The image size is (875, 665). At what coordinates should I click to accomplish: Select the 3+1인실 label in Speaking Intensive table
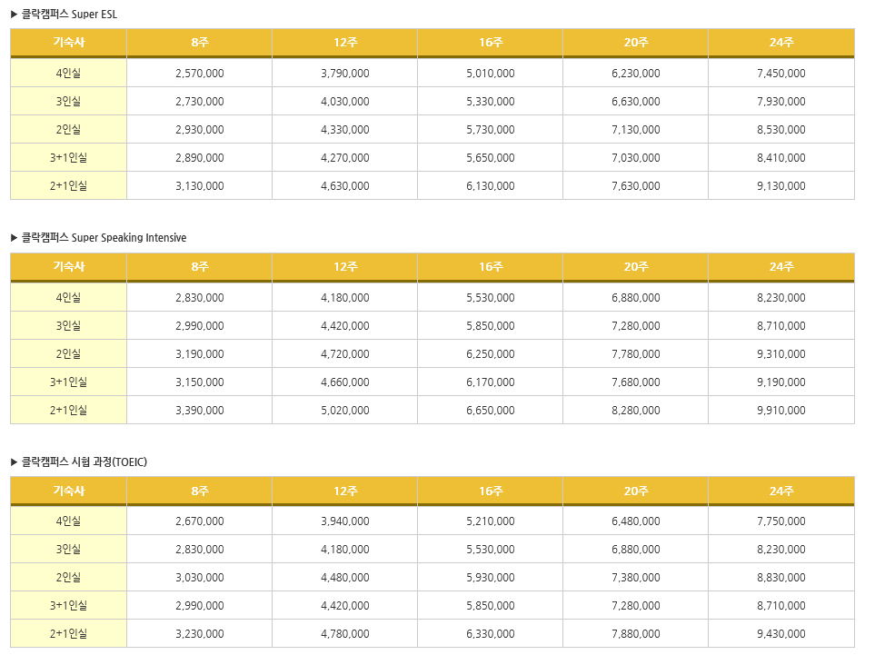coord(68,382)
